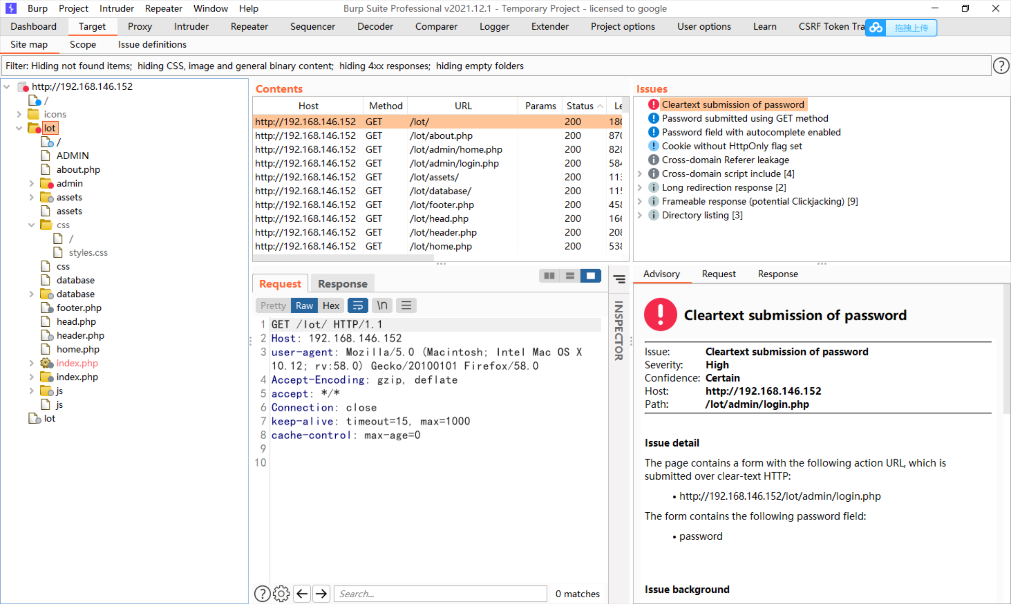Open the Inspector panel toggle icon
This screenshot has height=604, width=1011.
pos(619,279)
